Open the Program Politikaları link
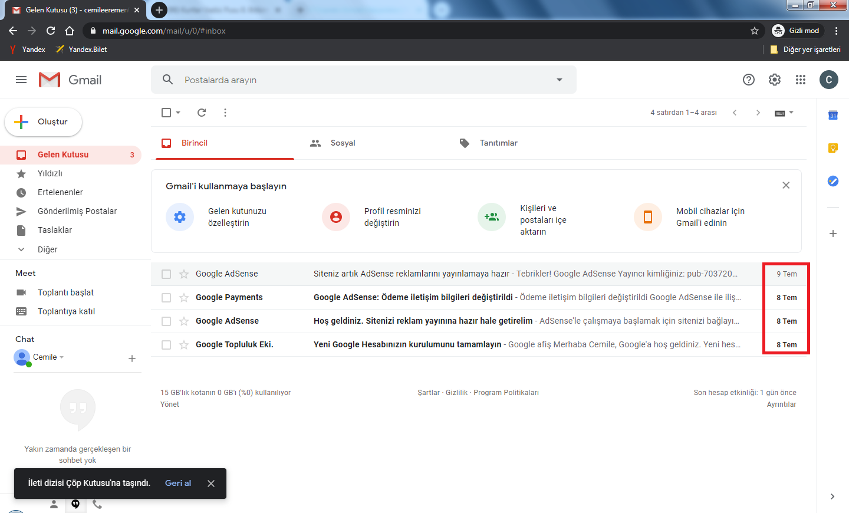The image size is (849, 513). coord(506,393)
